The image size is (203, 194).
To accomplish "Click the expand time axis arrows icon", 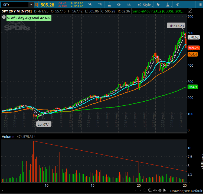I will 155,190.
